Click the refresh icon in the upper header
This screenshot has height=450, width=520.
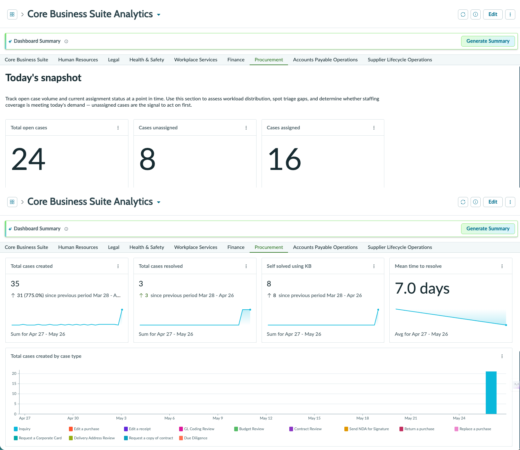(463, 14)
